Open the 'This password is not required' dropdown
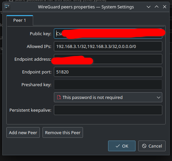The image size is (172, 161). click(x=108, y=97)
